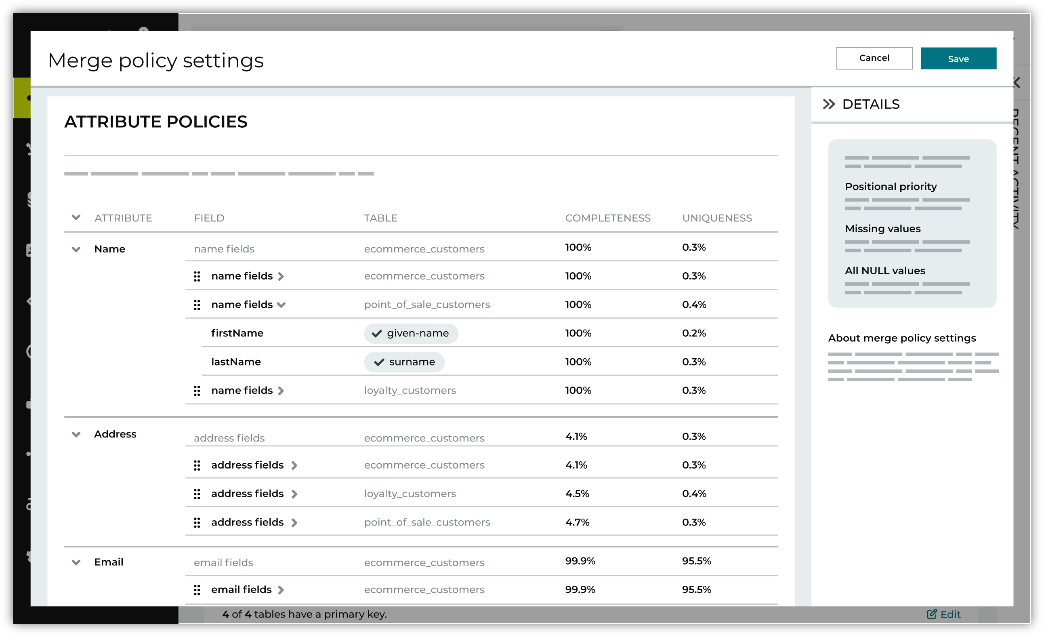Grab the drag handle beside address fields for ecommerce_customers

tap(197, 465)
